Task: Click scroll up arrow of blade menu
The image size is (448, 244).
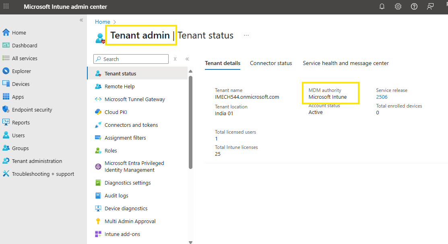Action: (190, 71)
